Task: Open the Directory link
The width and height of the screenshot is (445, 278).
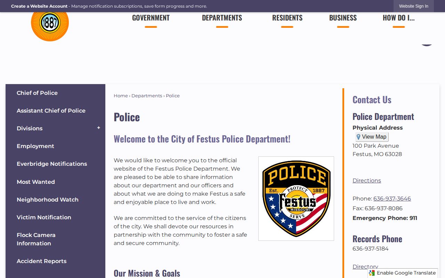Action: click(x=365, y=267)
